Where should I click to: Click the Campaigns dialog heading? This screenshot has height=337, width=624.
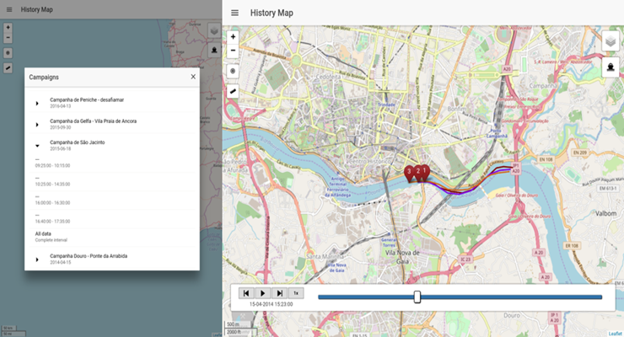44,78
